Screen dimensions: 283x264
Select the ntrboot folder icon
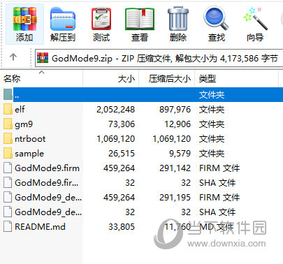point(8,138)
